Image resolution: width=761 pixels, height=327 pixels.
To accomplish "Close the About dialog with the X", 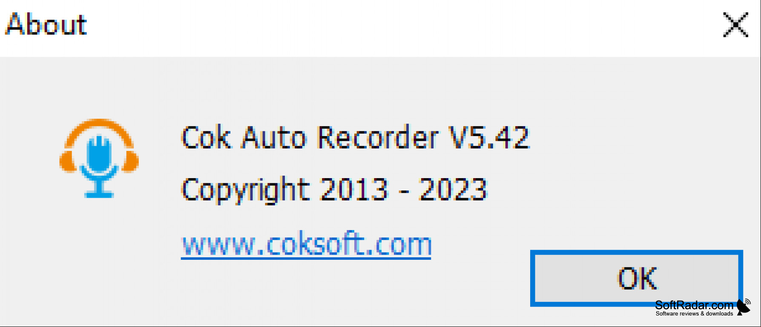I will tap(735, 25).
